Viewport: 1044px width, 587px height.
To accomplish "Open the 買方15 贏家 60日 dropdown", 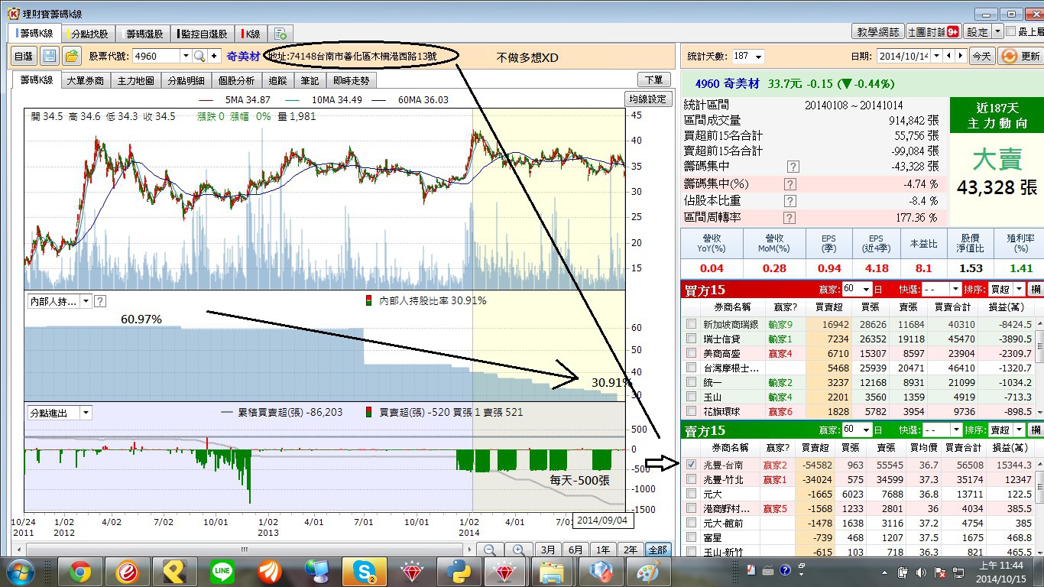I will coord(866,290).
